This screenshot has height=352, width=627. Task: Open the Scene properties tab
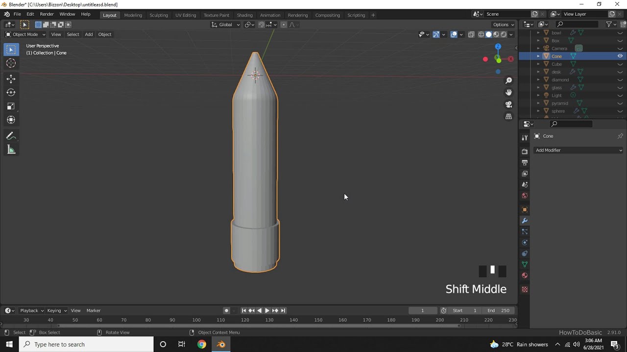[x=525, y=185]
